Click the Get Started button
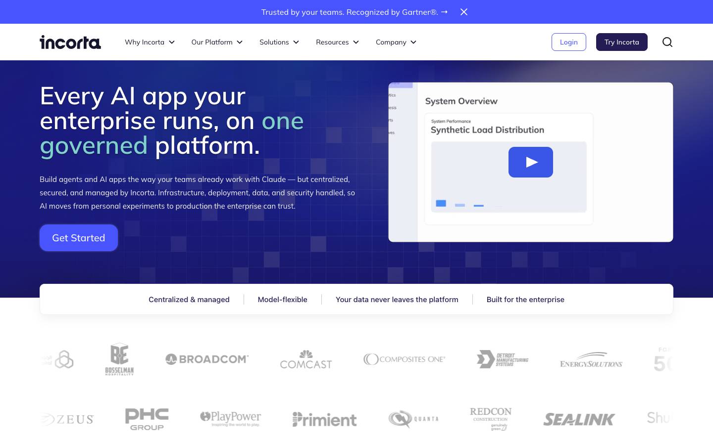 tap(79, 238)
